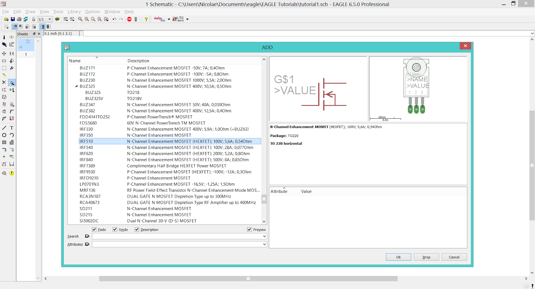Image resolution: width=535 pixels, height=289 pixels.
Task: Click the red STOP icon
Action: pos(129,19)
